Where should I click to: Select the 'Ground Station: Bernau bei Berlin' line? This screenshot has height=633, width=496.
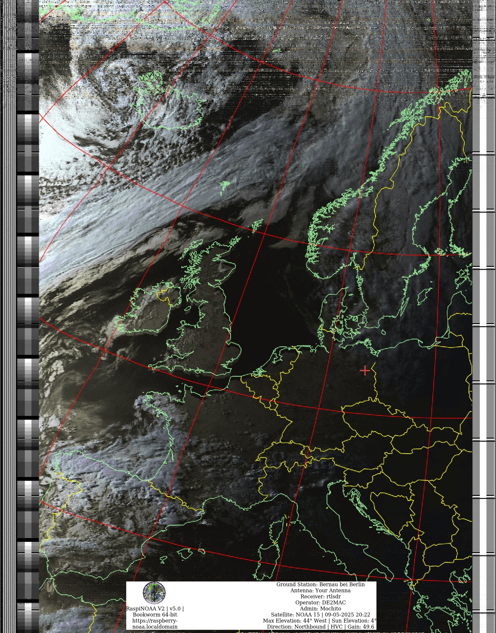320,584
